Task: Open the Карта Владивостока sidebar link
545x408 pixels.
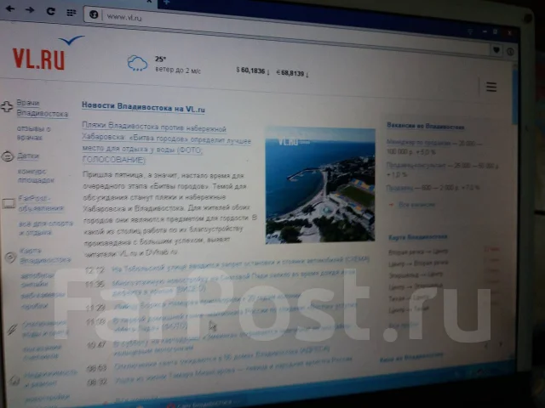Action: point(45,255)
